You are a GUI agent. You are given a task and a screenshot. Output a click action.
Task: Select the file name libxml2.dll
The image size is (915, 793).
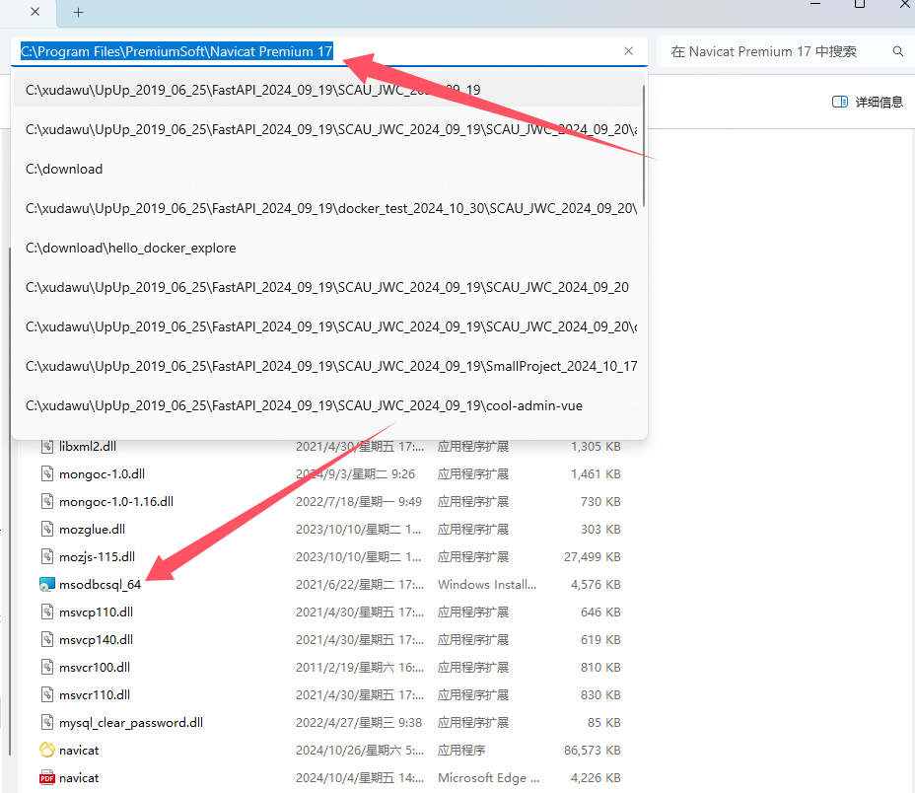coord(88,447)
